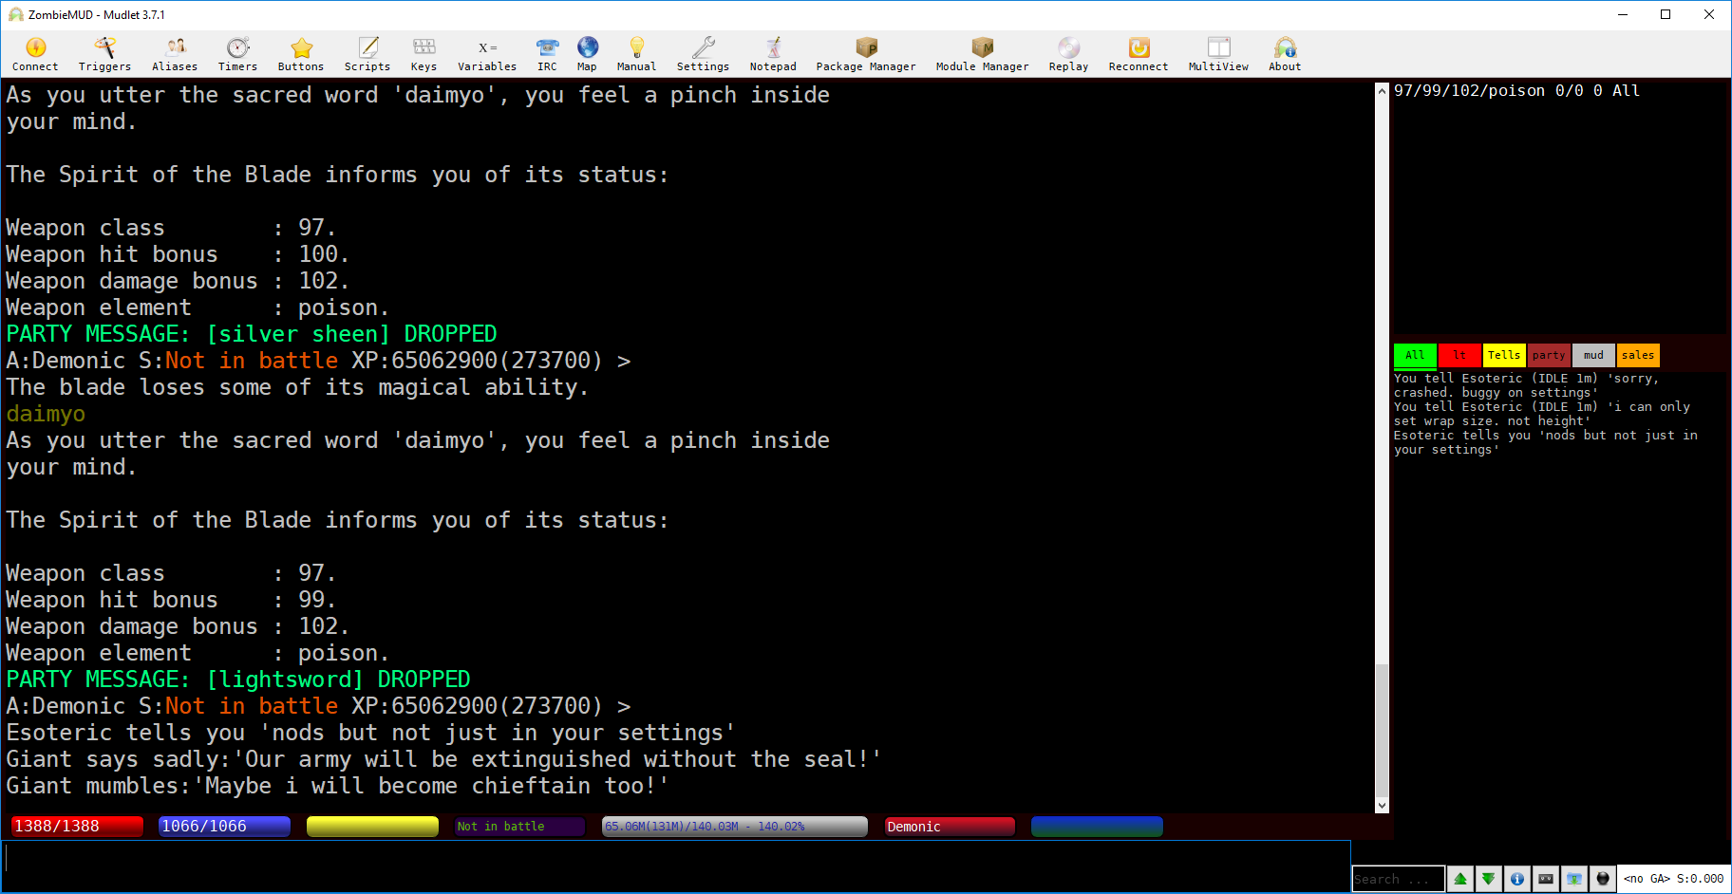Click 'PARTY MESSAGE: [lightsword] DROPPED' line
This screenshot has width=1732, height=894.
pyautogui.click(x=238, y=680)
